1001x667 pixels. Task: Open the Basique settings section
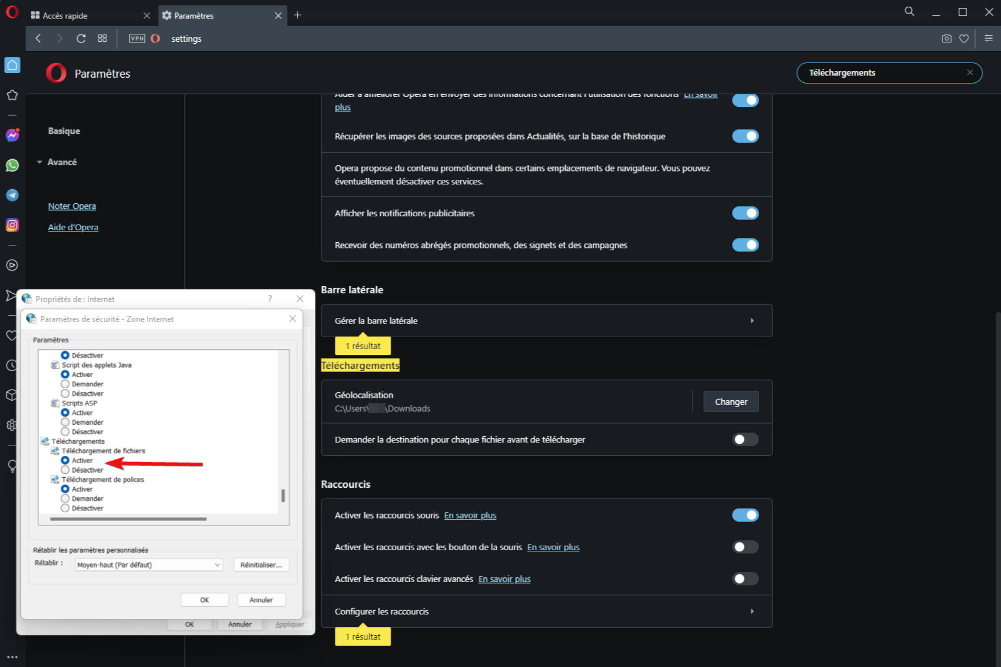click(64, 131)
